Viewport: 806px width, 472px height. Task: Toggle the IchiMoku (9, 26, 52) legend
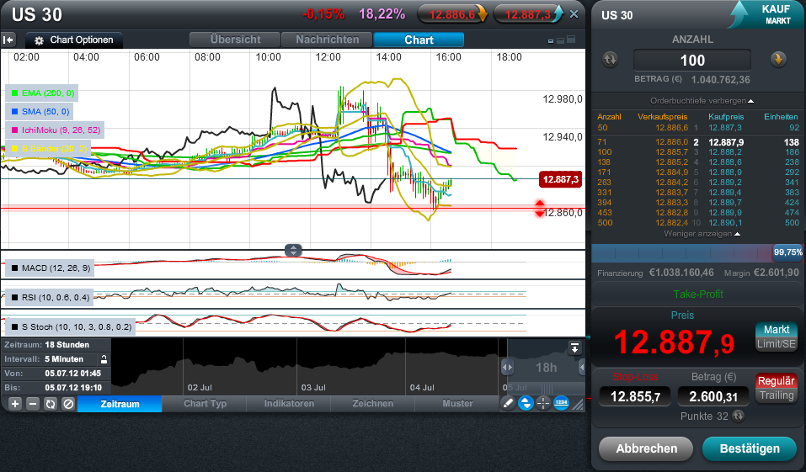click(x=56, y=130)
